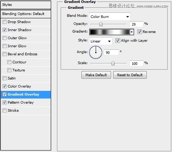Screen dimensions: 172x152
Task: Uncheck the Pattern Overlay checkbox
Action: [x=4, y=103]
